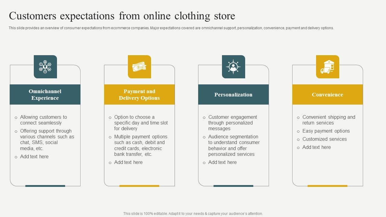The image size is (386, 217).
Task: Click "Add text here" in Personalization card
Action: 223,162
